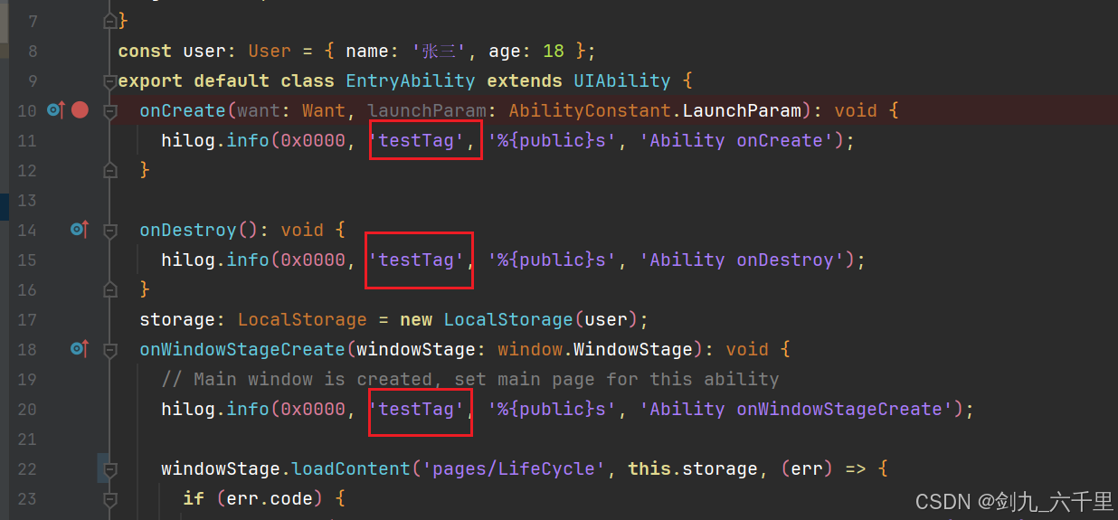Screen dimensions: 1118x520
Task: Click the 'storage' property on line 17
Action: click(177, 319)
